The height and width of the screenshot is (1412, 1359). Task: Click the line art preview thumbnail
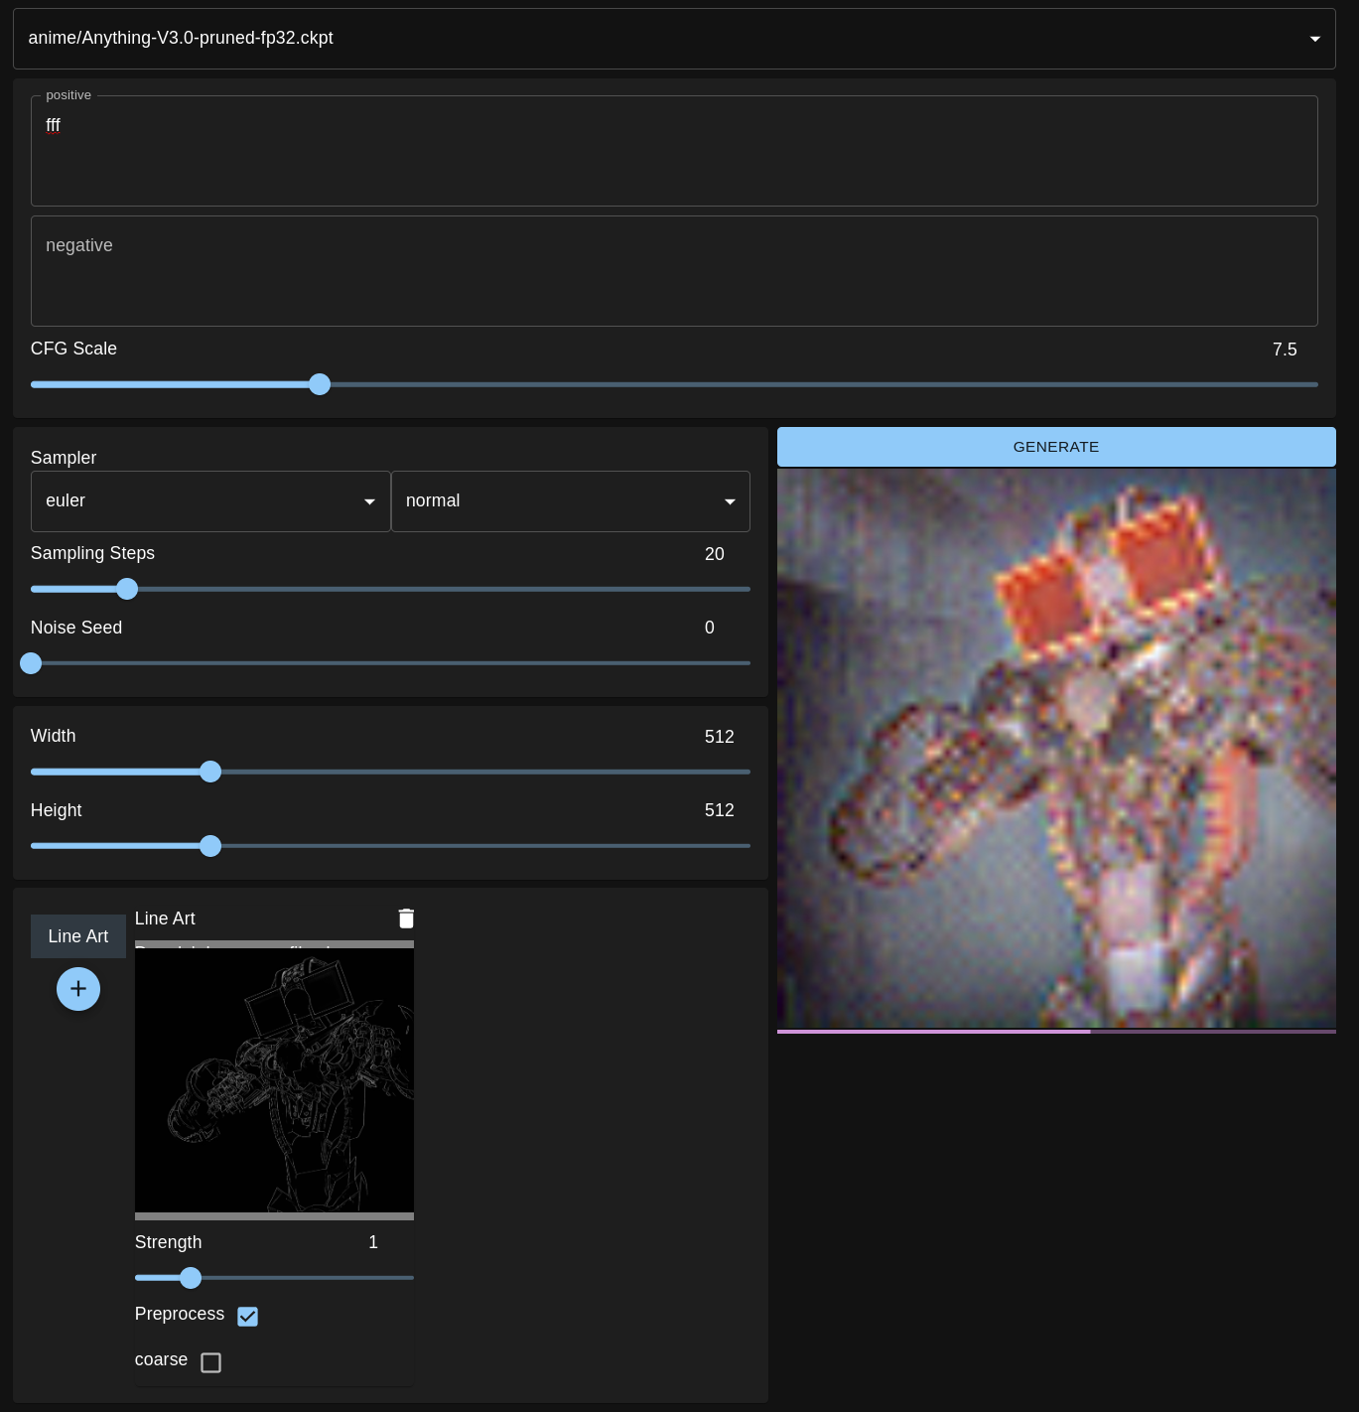[274, 1079]
